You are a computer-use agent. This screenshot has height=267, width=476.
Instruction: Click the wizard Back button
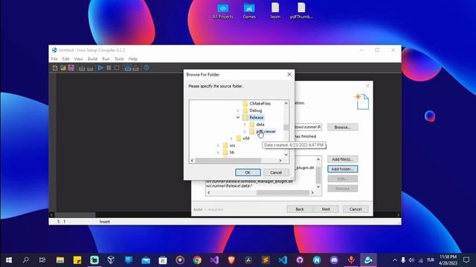click(x=300, y=209)
